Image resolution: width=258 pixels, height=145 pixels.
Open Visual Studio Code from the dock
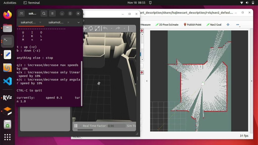point(7,81)
